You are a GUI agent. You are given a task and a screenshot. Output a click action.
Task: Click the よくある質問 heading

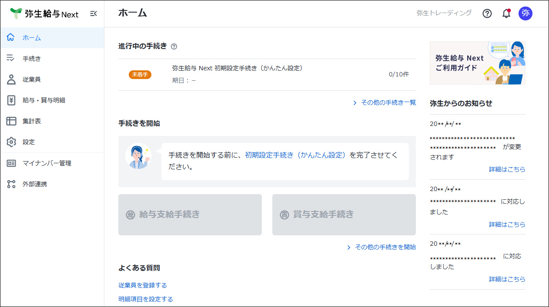(x=139, y=268)
